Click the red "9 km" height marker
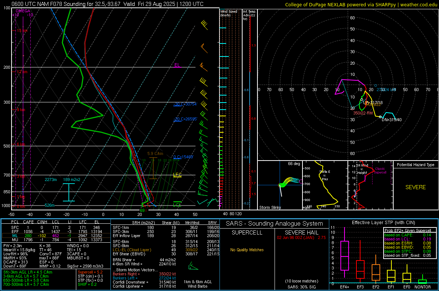Viewport: 439px width, 291px height. [21, 110]
